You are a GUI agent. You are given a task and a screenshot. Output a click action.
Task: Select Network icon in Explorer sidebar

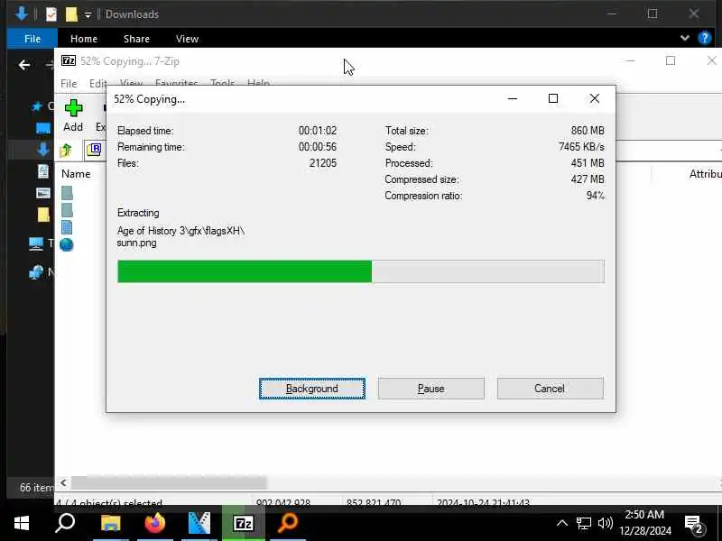click(x=36, y=272)
